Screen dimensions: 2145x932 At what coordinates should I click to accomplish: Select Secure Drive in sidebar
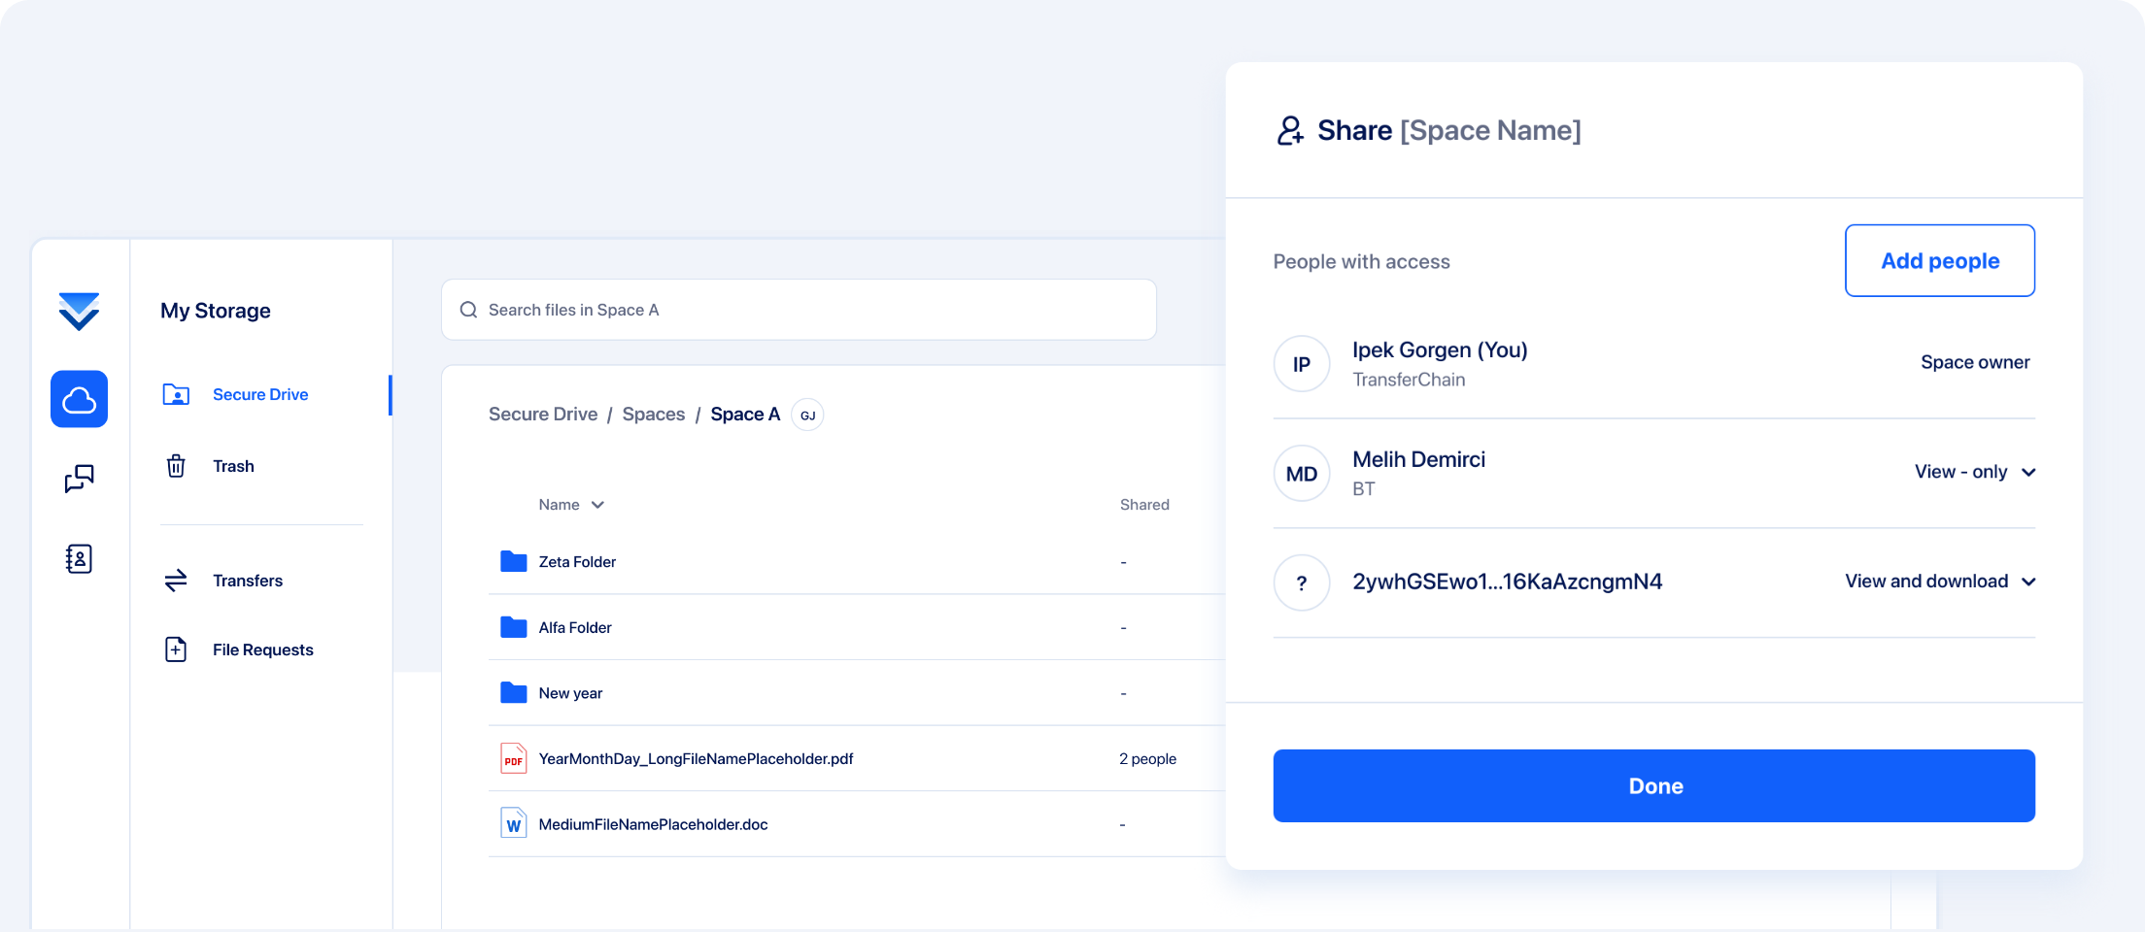tap(259, 394)
